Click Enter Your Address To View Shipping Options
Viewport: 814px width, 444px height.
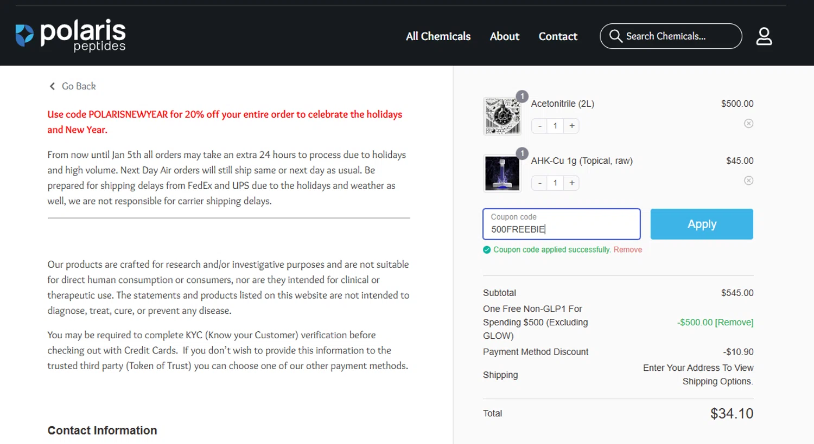(698, 375)
